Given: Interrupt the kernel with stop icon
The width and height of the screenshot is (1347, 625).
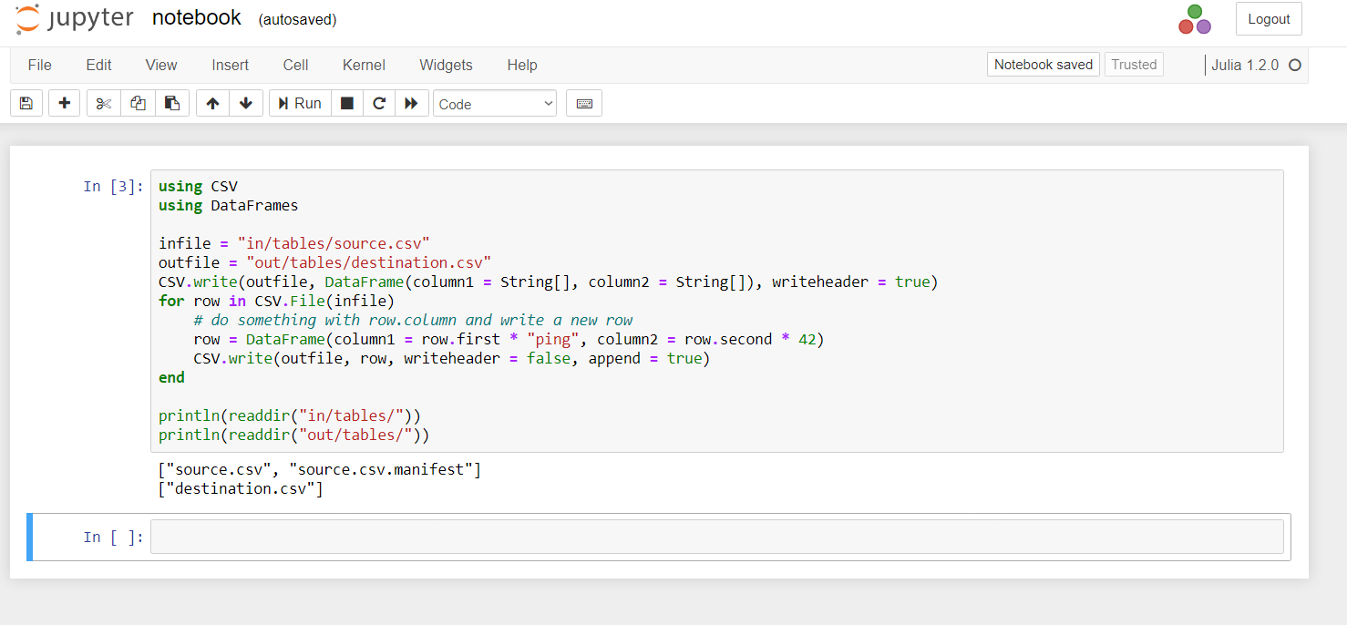Looking at the screenshot, I should [x=346, y=103].
